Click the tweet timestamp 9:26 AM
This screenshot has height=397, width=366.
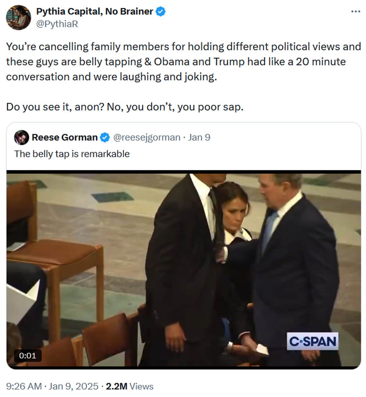[x=22, y=386]
